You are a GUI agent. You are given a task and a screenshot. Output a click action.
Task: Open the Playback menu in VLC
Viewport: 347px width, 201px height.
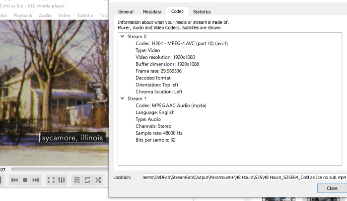pos(23,15)
